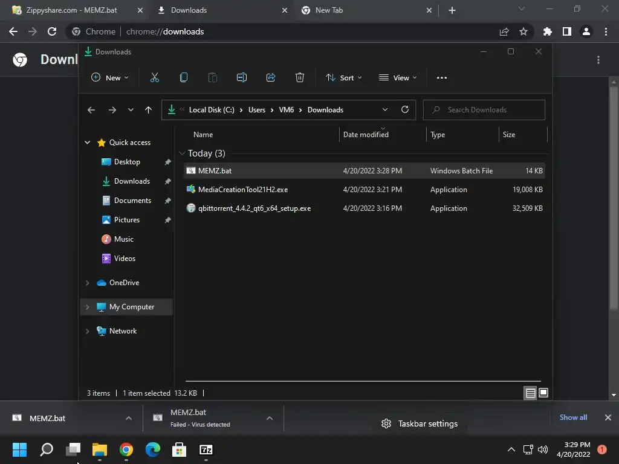Click Taskbar settings option
This screenshot has height=464, width=619.
(420, 424)
